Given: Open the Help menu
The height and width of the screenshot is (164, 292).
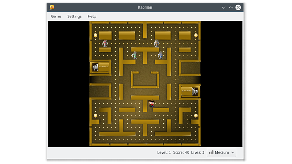Looking at the screenshot, I should (x=92, y=16).
